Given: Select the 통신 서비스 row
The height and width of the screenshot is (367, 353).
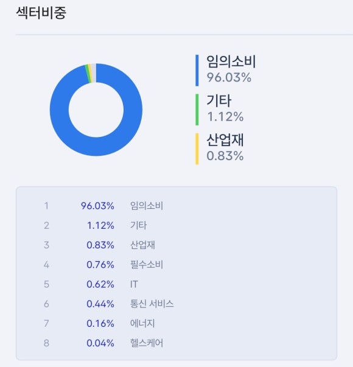Looking at the screenshot, I should tap(177, 304).
